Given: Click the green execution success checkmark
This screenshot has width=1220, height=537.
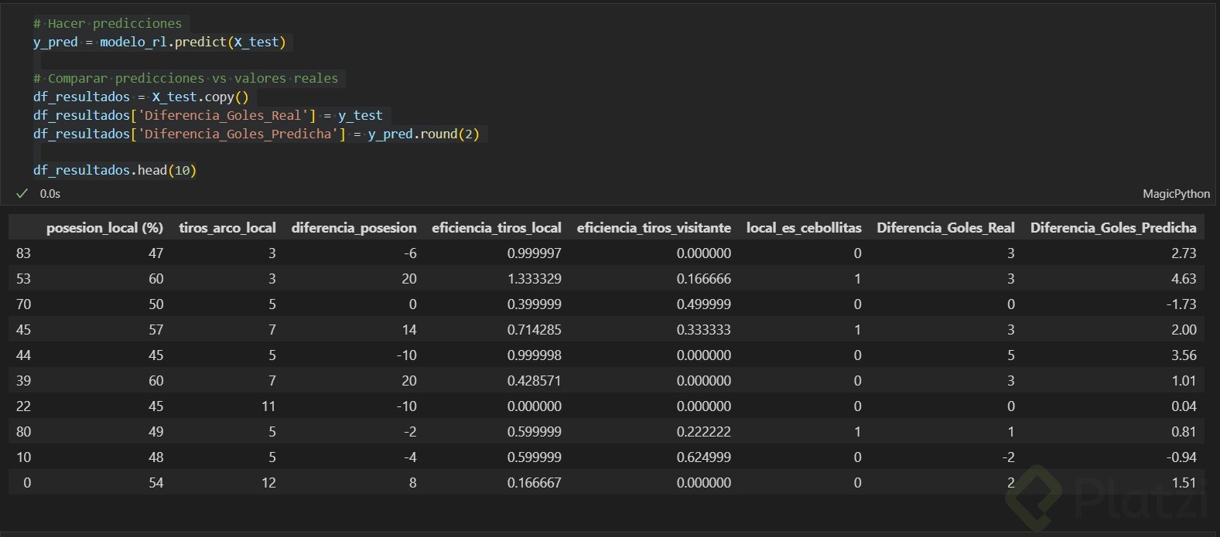Looking at the screenshot, I should pos(22,193).
